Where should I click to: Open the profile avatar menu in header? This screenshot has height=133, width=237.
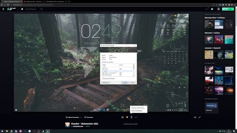pos(218,9)
